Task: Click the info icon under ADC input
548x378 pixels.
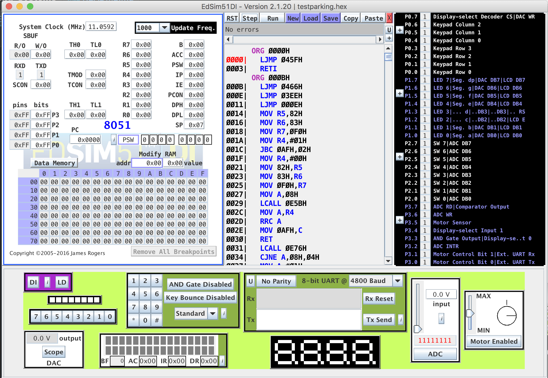Action: click(x=441, y=318)
